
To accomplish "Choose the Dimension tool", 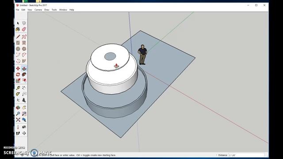I will pyautogui.click(x=24, y=88).
